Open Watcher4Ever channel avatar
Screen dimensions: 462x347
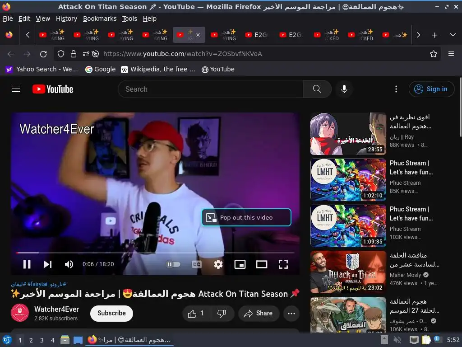(20, 313)
